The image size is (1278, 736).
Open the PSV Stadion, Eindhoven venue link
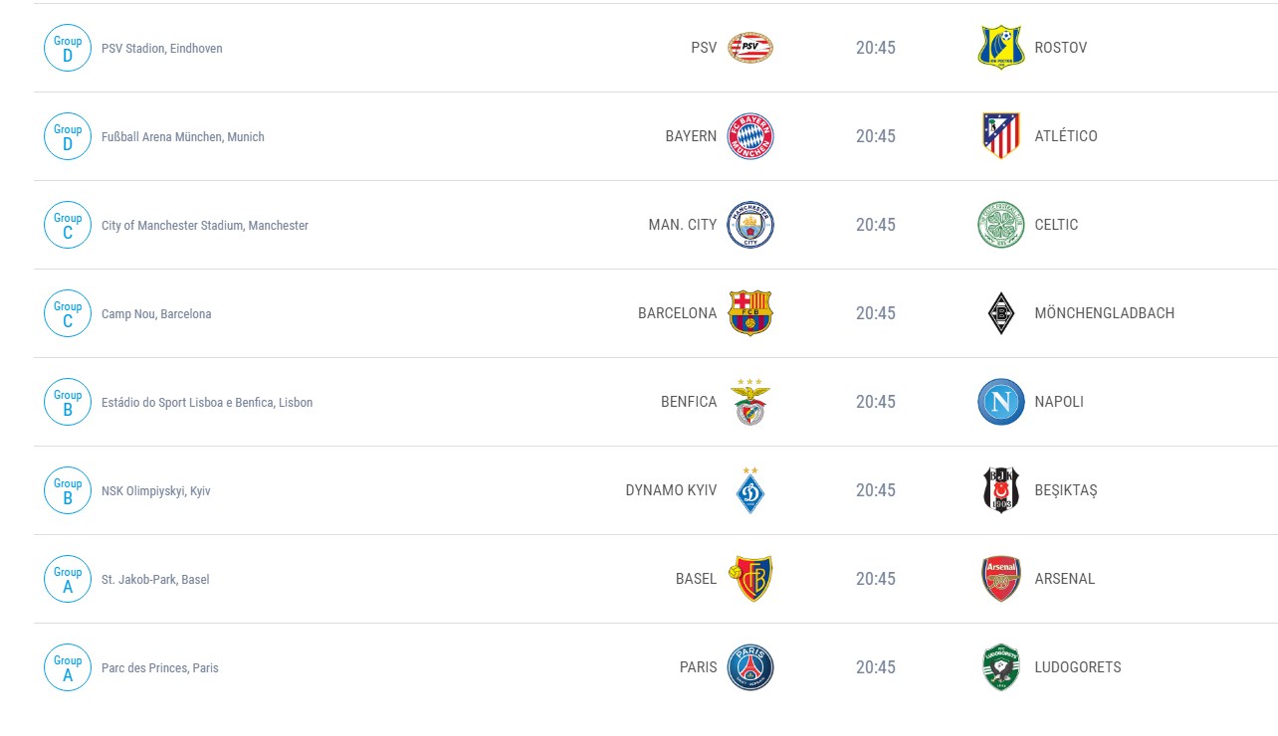pyautogui.click(x=162, y=47)
